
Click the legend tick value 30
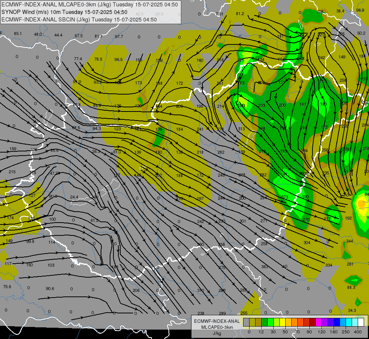(273, 332)
